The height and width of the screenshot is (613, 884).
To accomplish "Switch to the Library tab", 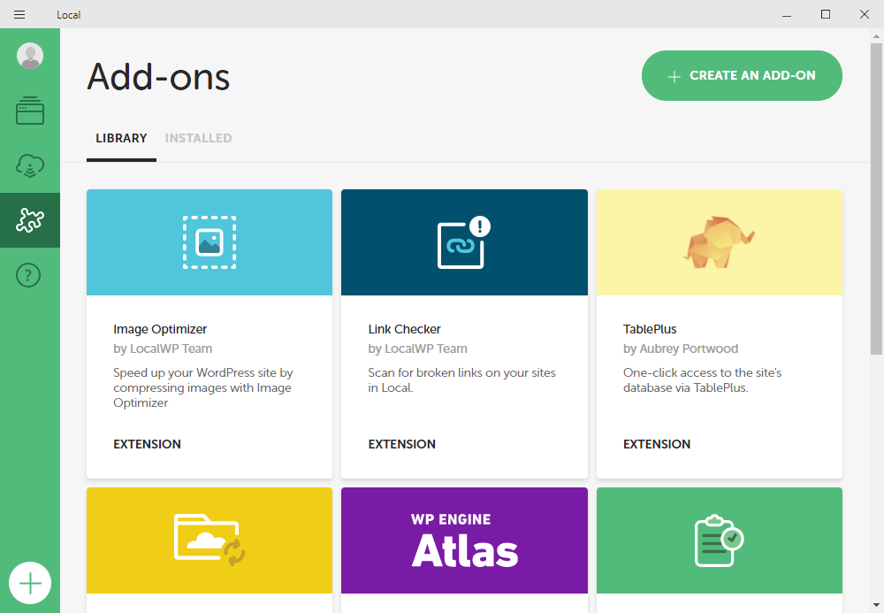I will coord(121,138).
